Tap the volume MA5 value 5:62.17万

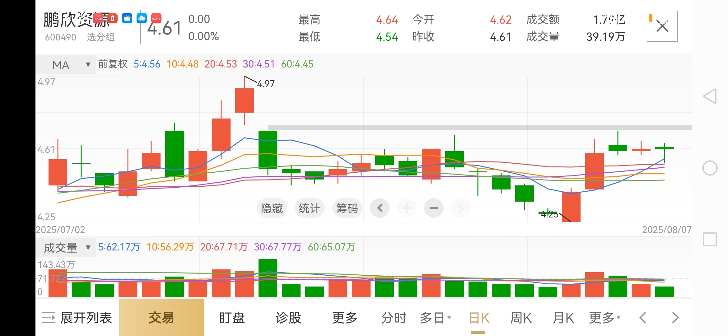(119, 247)
